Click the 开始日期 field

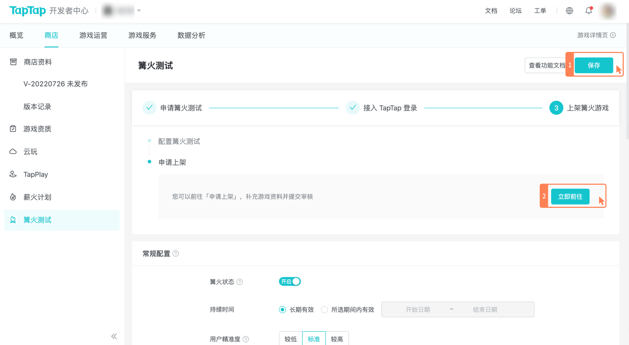point(418,310)
